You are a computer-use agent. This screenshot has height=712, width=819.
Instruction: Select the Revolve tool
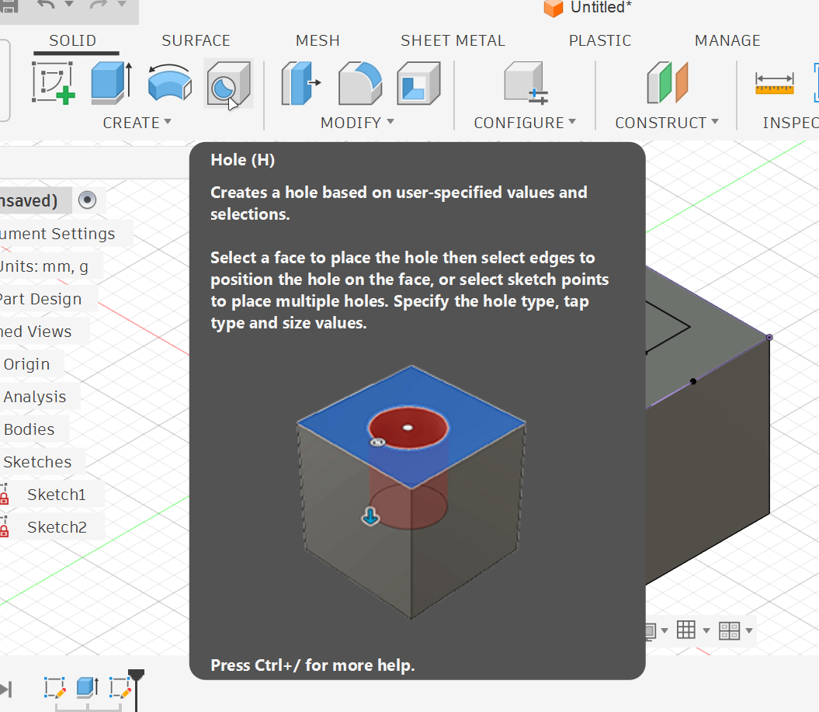click(x=170, y=82)
